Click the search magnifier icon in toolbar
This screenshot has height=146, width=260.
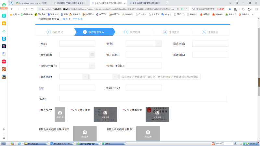click(230, 9)
